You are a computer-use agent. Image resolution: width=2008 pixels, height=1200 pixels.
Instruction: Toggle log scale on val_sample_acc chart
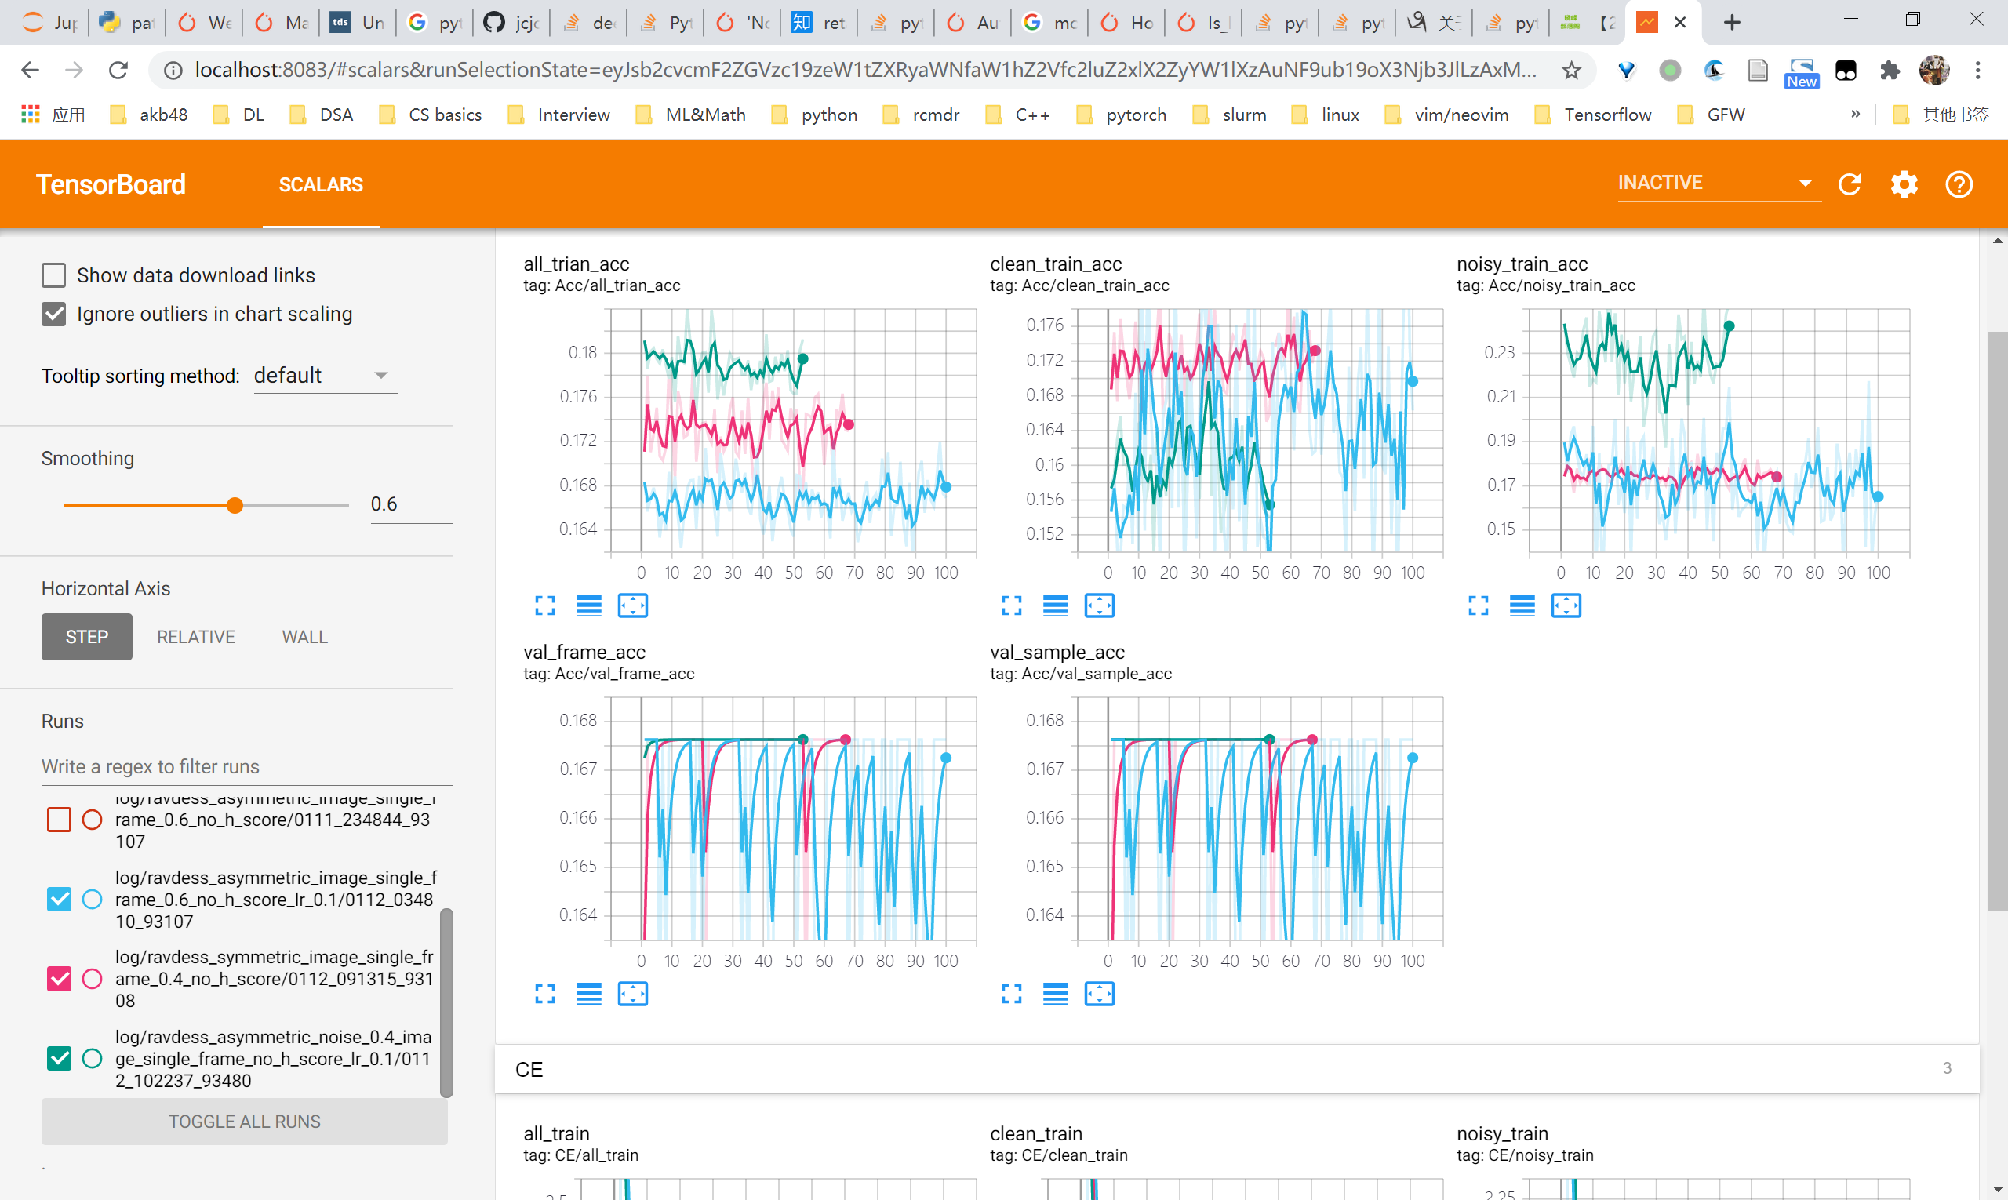[x=1055, y=994]
